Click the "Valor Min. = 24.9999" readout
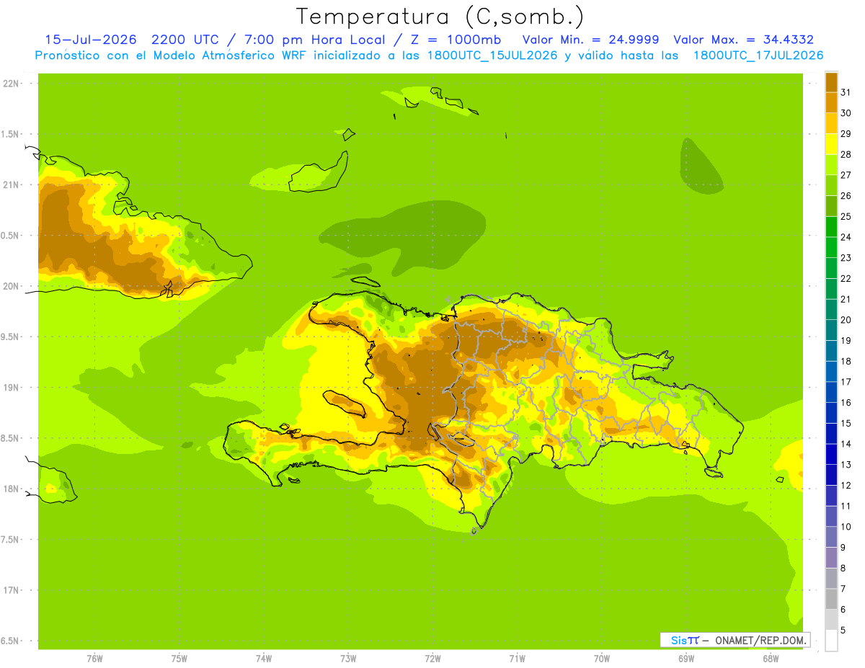The width and height of the screenshot is (865, 668). click(x=590, y=40)
